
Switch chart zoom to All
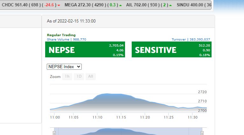(x=91, y=76)
